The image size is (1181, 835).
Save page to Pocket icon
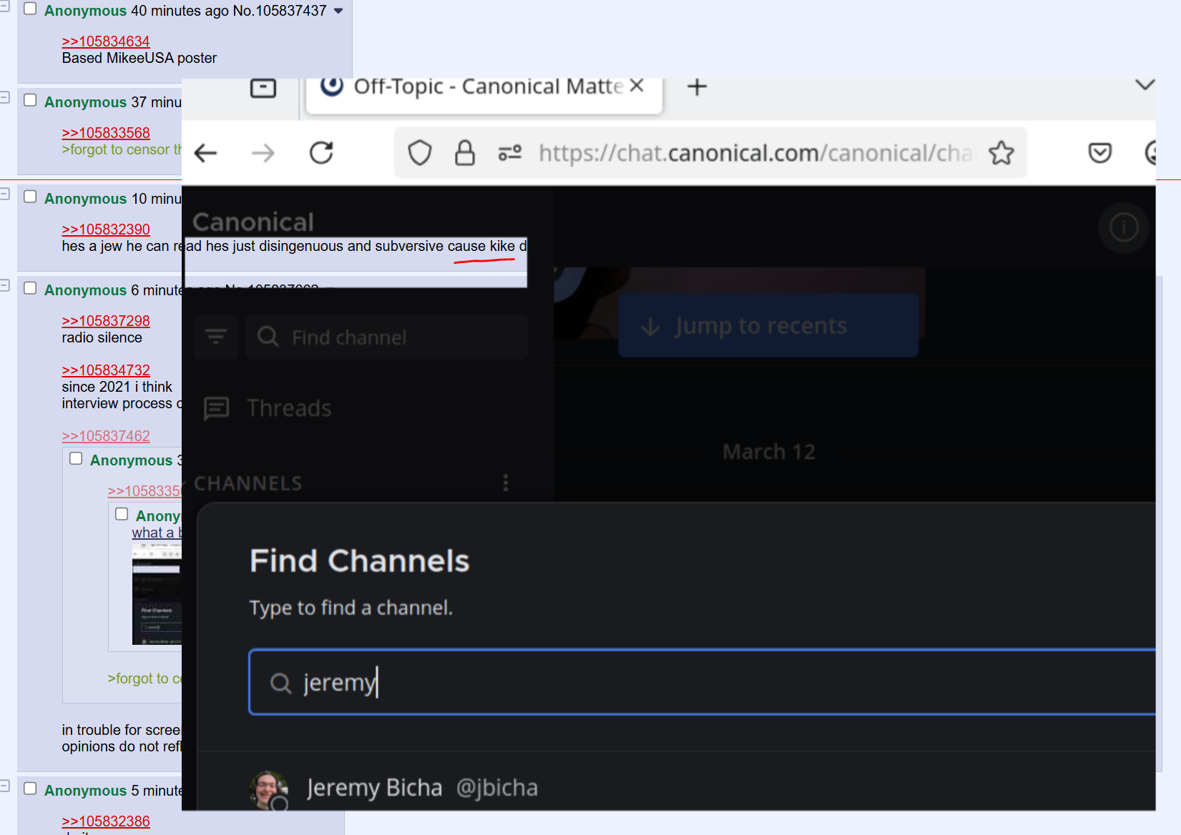point(1099,152)
